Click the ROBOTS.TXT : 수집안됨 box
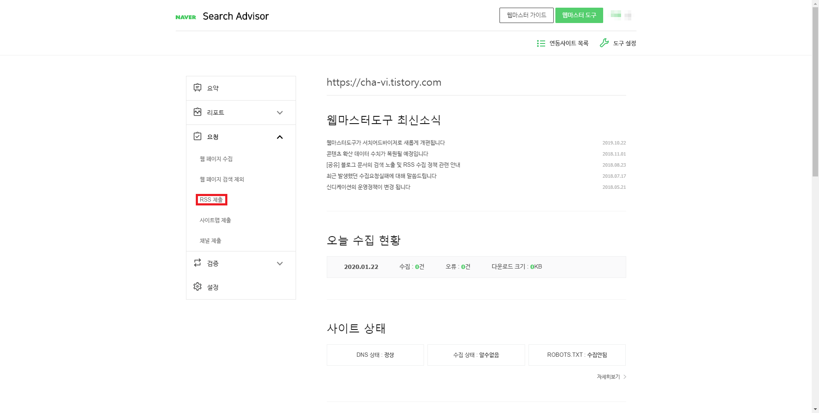 click(577, 355)
